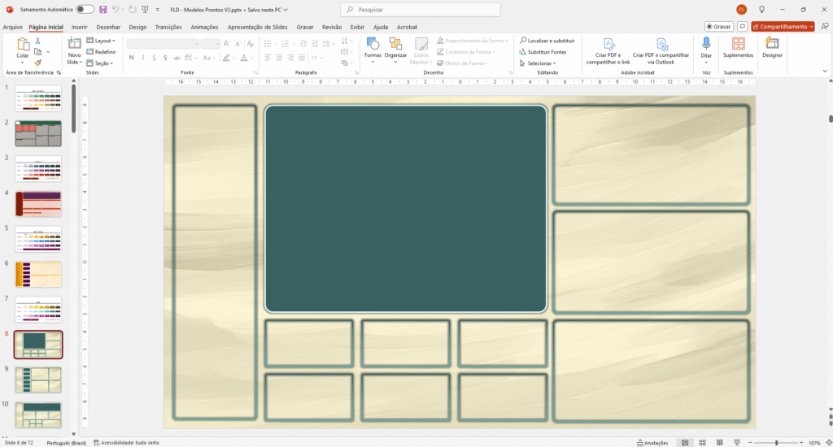Open the Seção dropdown menu
This screenshot has width=833, height=447.
click(x=102, y=63)
